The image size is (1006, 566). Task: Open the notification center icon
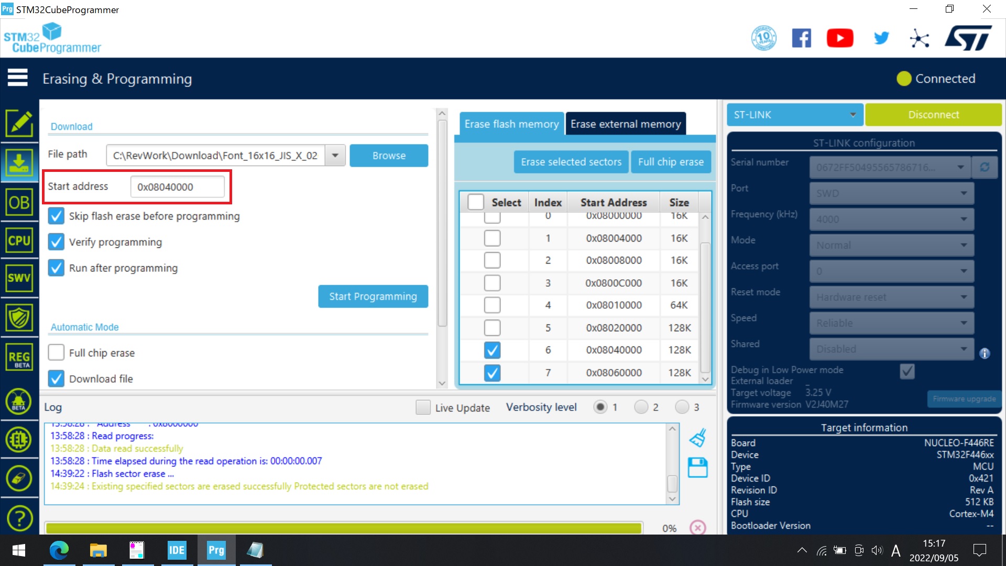pos(979,550)
